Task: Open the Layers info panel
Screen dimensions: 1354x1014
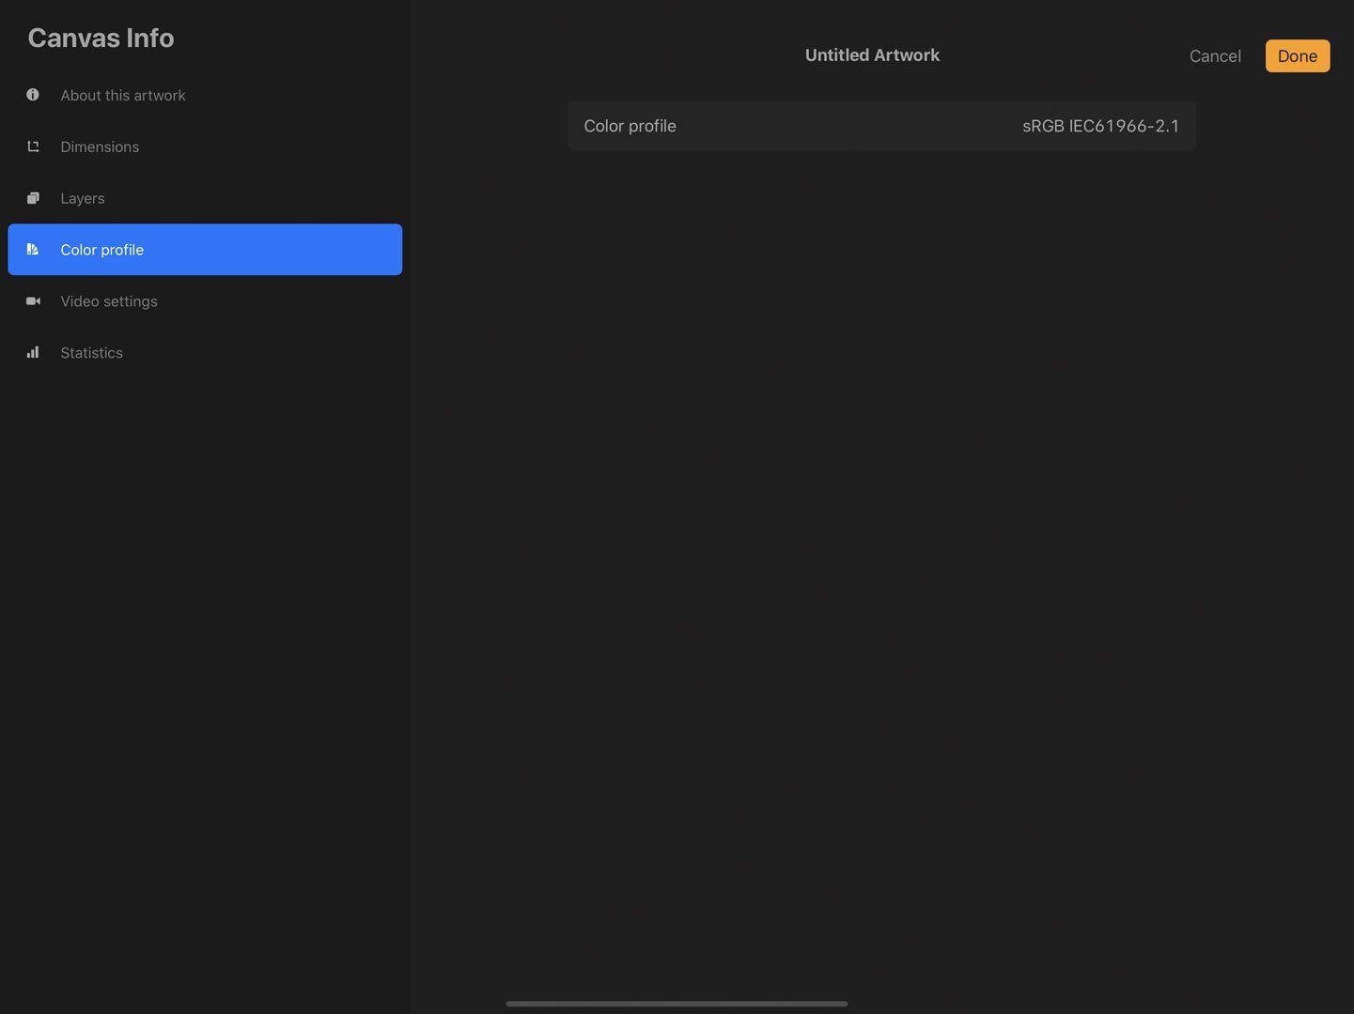Action: coord(82,198)
